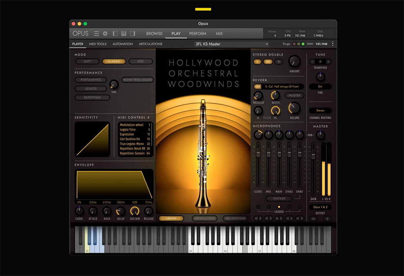Click the LC filter knob
Image resolution: width=404 pixels, height=276 pixels.
click(258, 110)
